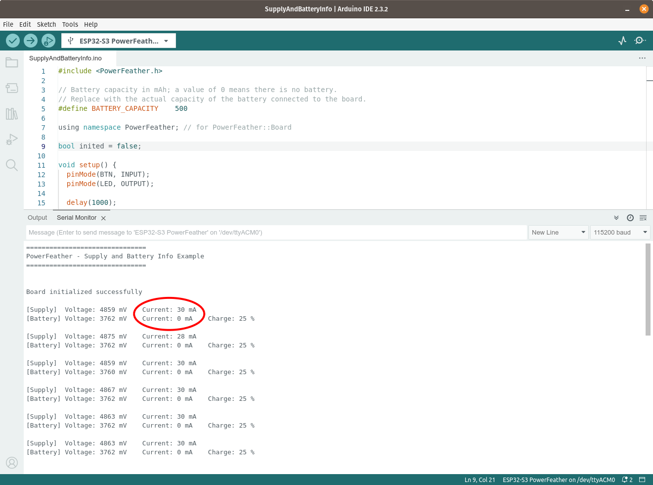Open the ESP32-S3 PowerFeather board selector
The image size is (653, 485).
tap(118, 41)
